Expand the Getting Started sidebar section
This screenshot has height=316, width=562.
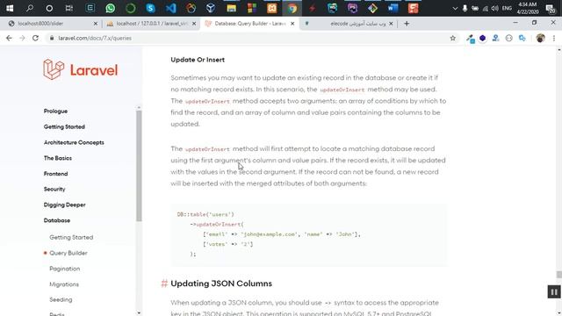coord(64,126)
